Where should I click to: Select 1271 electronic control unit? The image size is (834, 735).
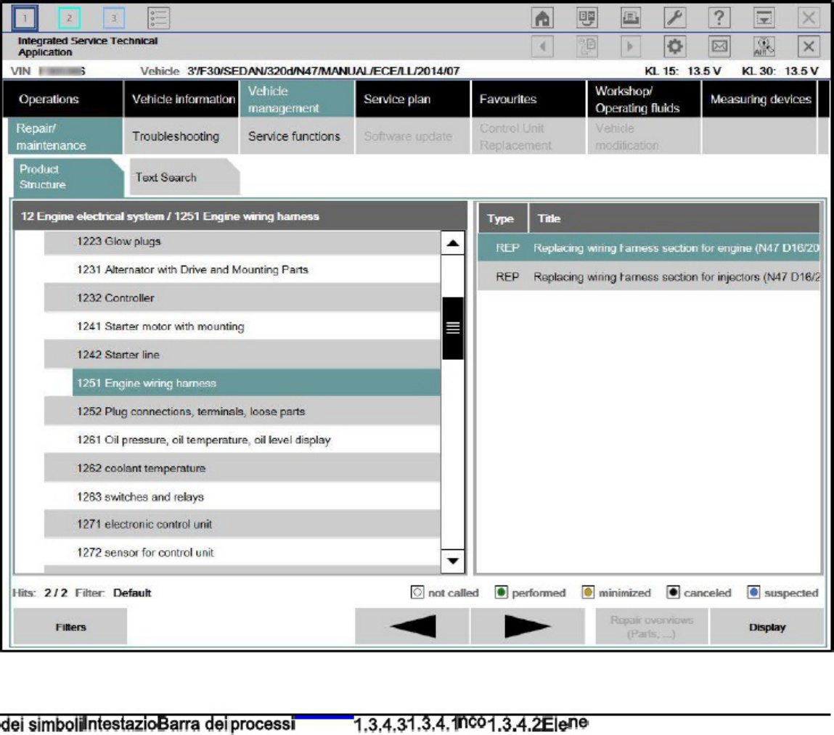tap(242, 525)
